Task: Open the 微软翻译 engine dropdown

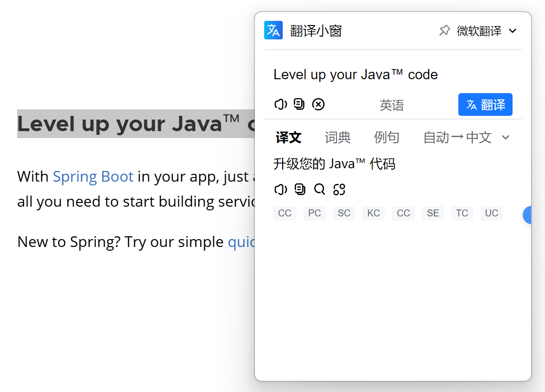Action: pyautogui.click(x=487, y=31)
